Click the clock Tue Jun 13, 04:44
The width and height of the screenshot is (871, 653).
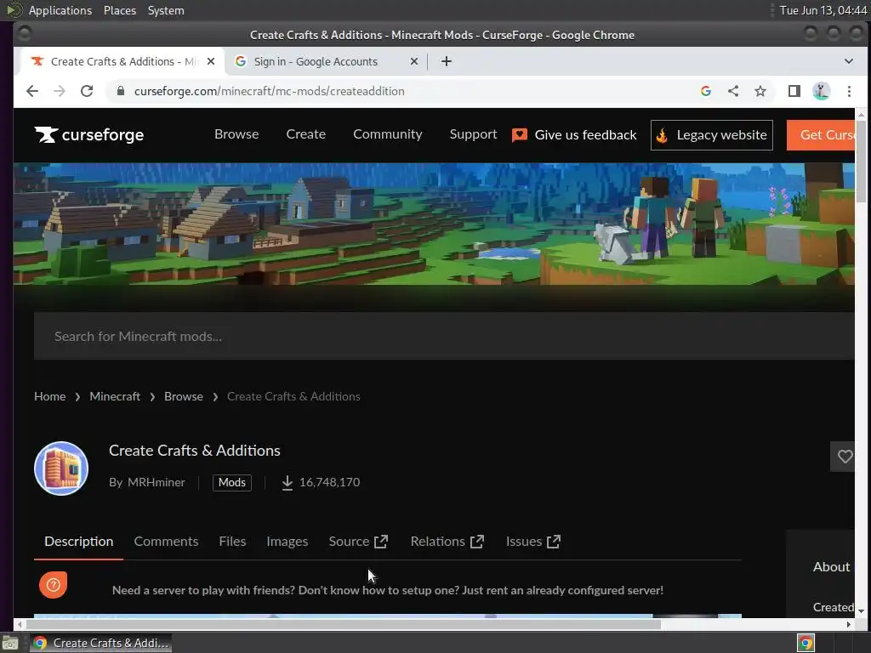coord(823,10)
